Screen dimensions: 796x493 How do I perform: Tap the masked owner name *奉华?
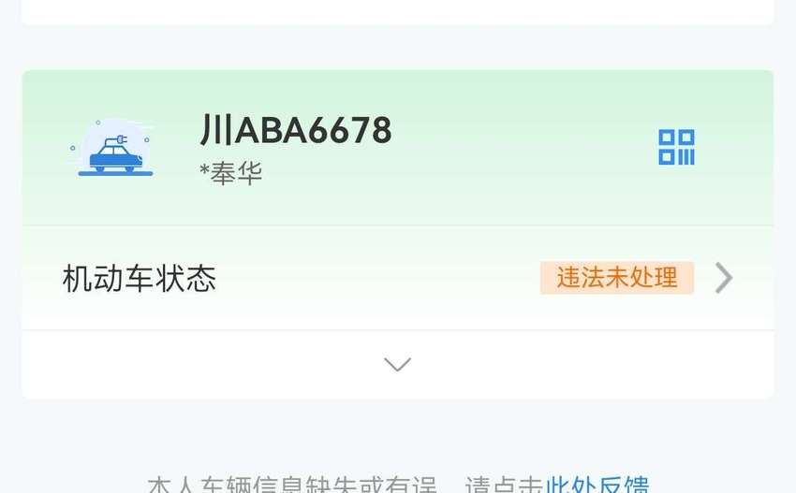tap(231, 173)
